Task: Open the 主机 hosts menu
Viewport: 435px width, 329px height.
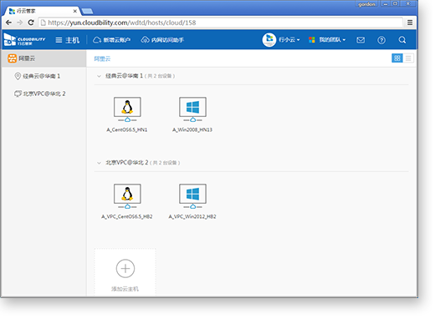Action: 67,40
